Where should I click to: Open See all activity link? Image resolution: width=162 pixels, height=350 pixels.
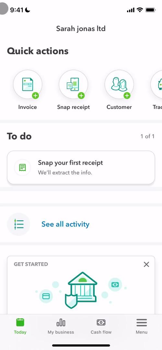(65, 224)
